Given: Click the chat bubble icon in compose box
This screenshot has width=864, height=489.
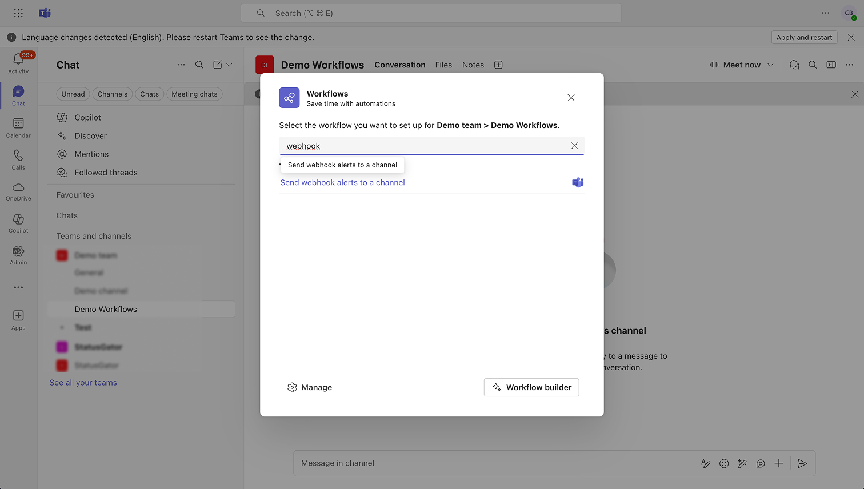Looking at the screenshot, I should coord(761,463).
